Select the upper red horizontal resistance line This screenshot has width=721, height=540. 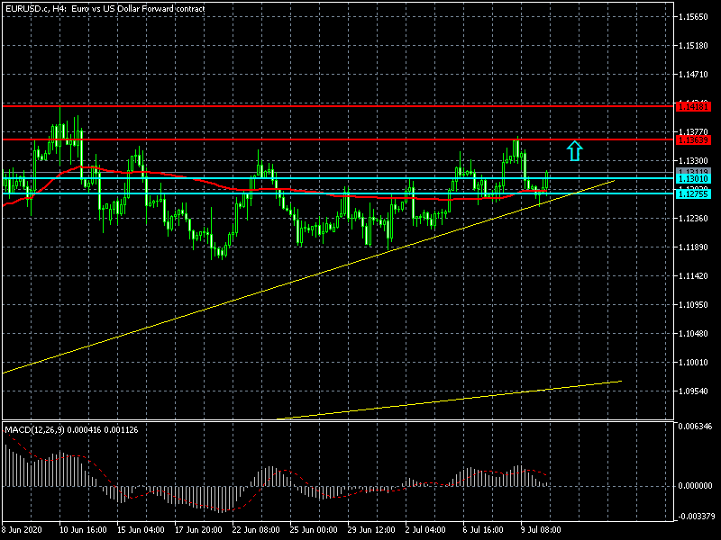pos(270,106)
